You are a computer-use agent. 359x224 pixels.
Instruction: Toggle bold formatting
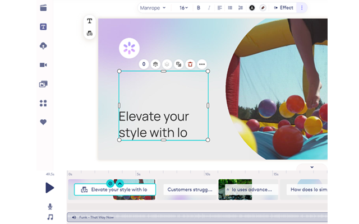tap(198, 8)
